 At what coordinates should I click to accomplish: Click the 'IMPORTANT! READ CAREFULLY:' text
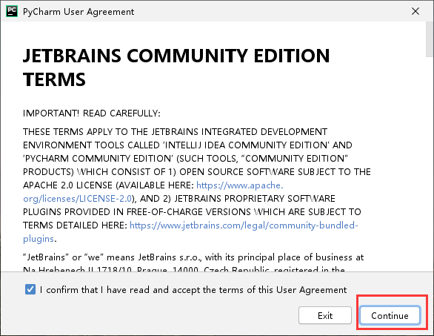[92, 113]
